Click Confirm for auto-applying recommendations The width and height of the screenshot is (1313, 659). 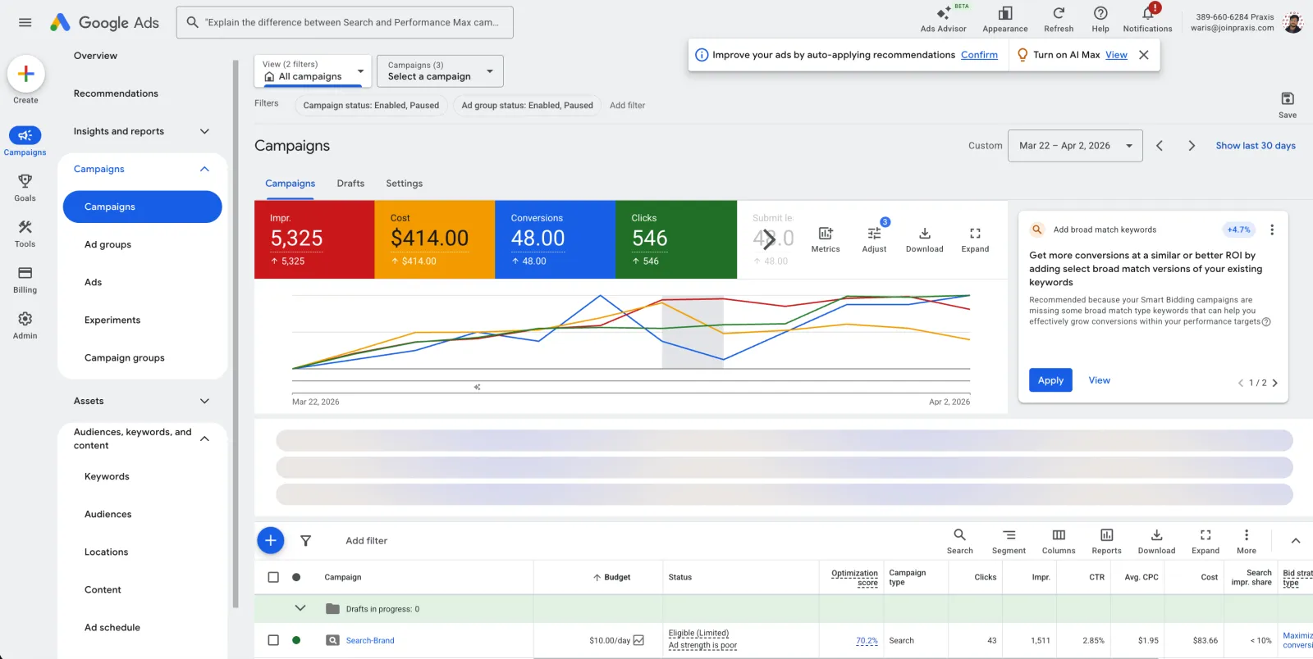pos(979,55)
